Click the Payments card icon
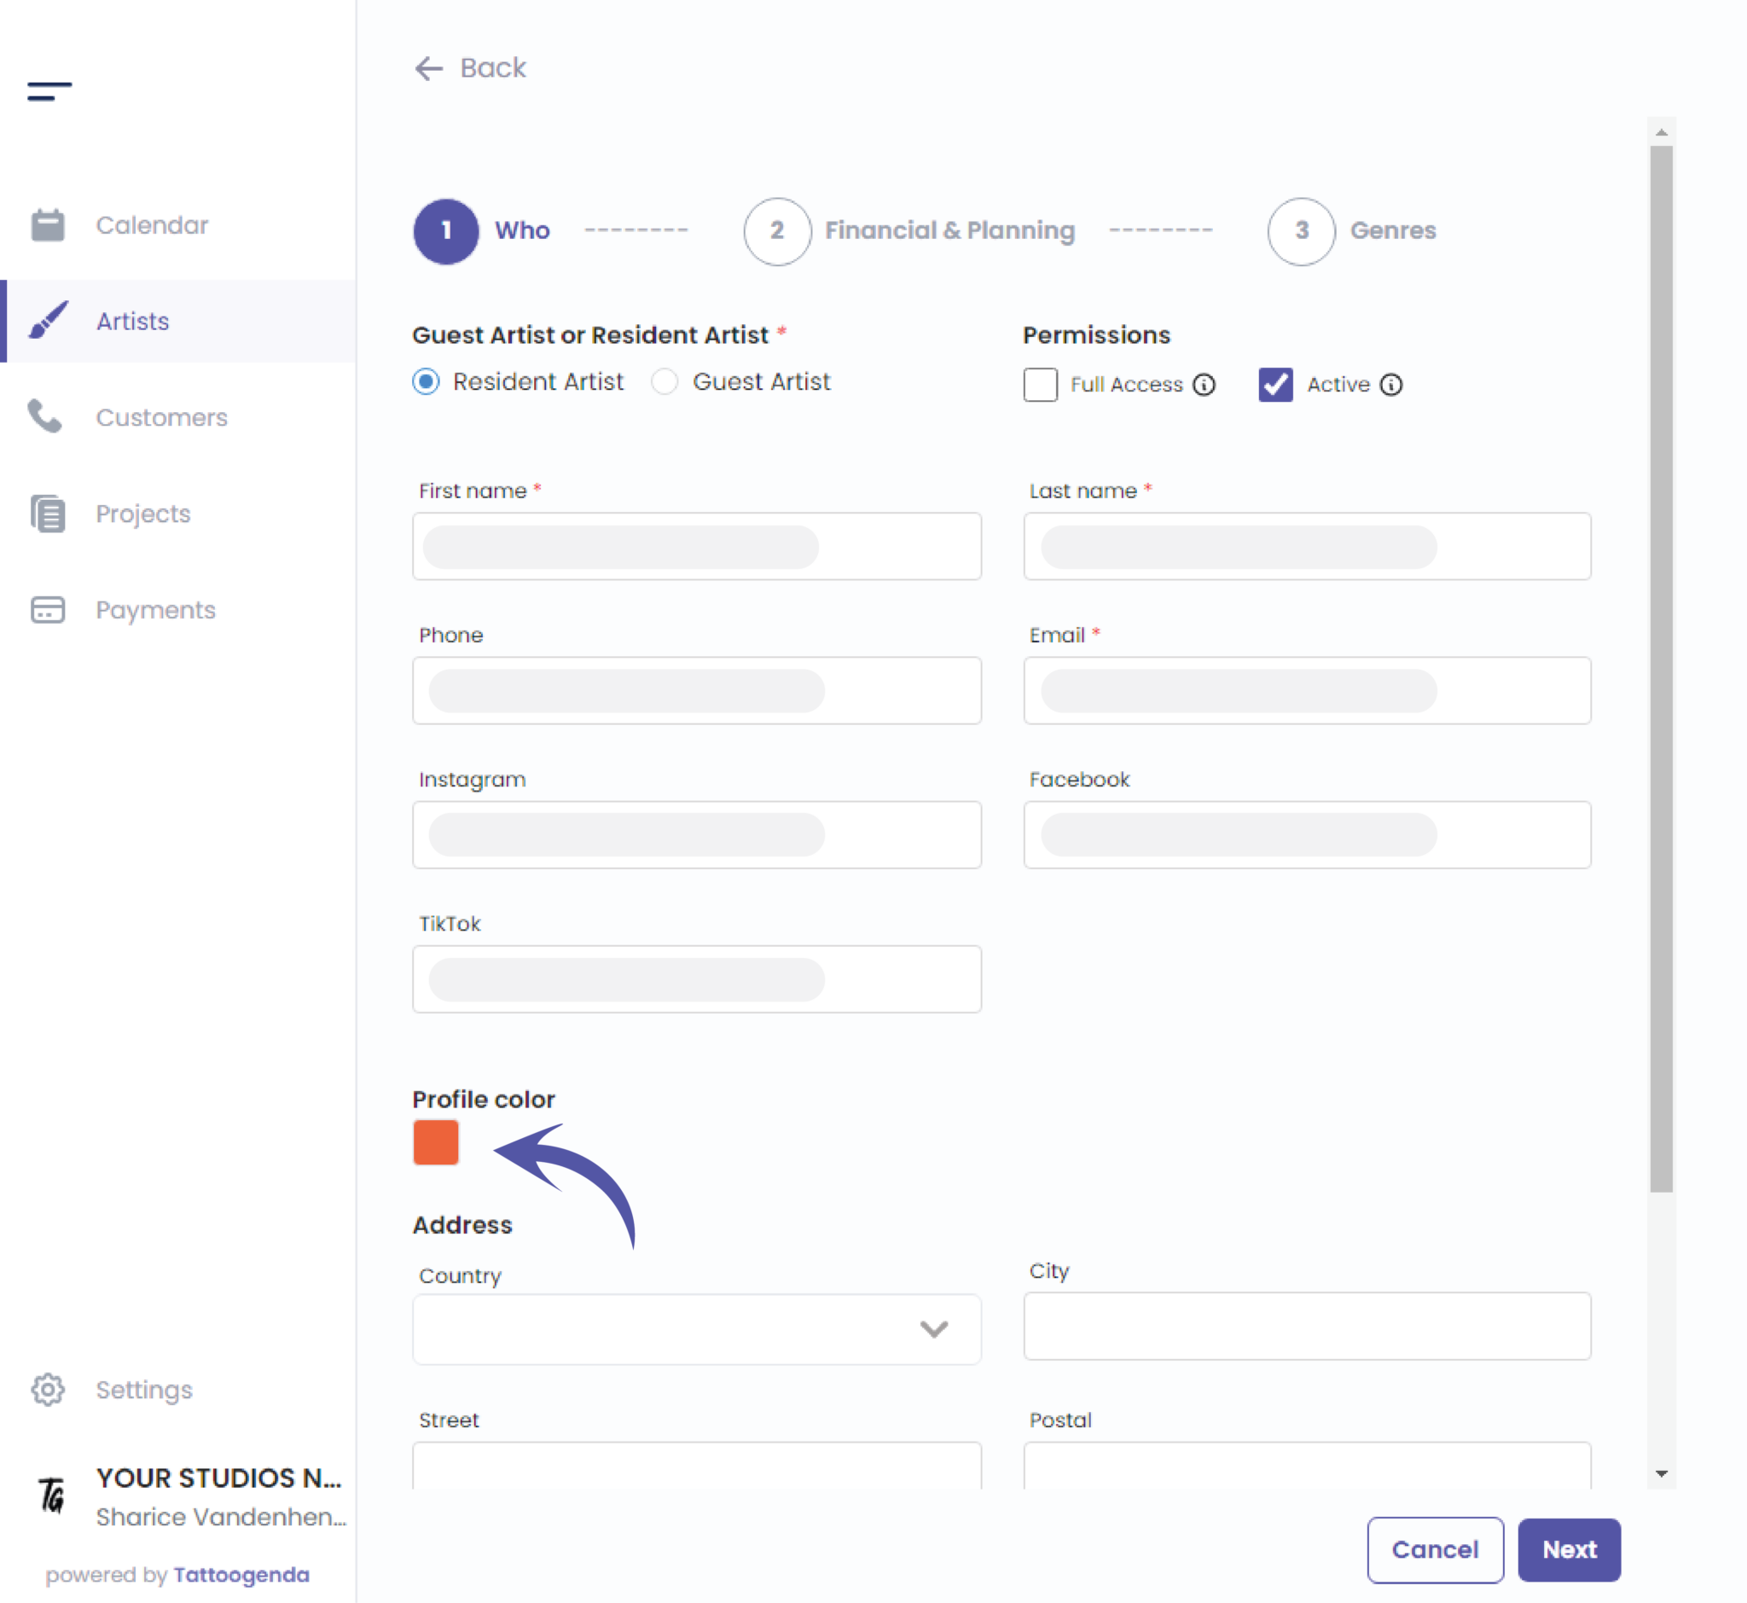Screen dimensions: 1747x1603 [x=48, y=610]
